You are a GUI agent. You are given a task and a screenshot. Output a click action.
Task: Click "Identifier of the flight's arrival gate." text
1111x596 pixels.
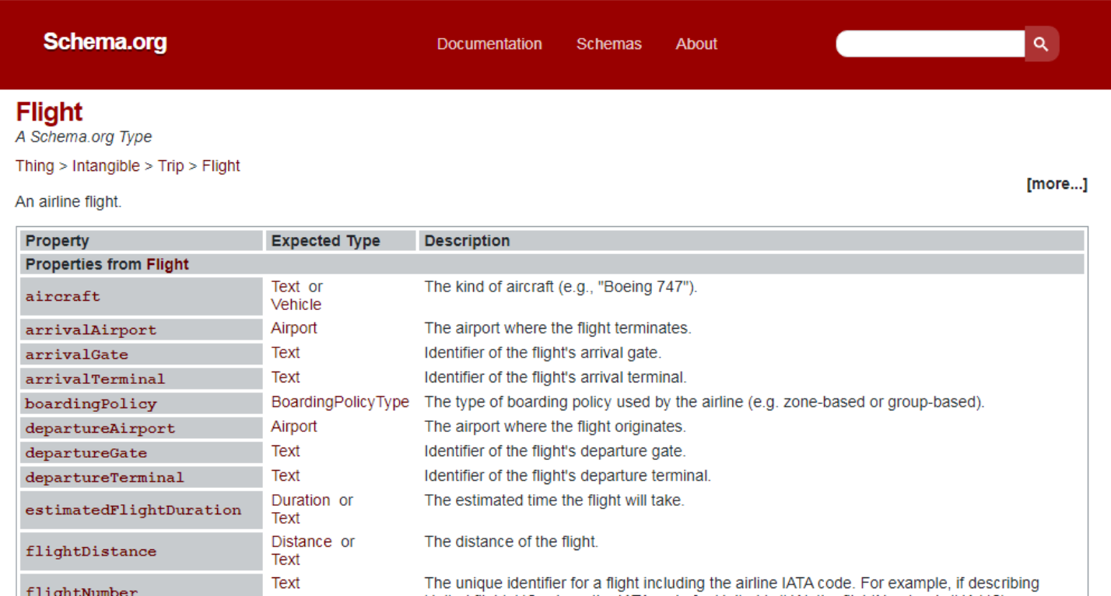click(543, 353)
